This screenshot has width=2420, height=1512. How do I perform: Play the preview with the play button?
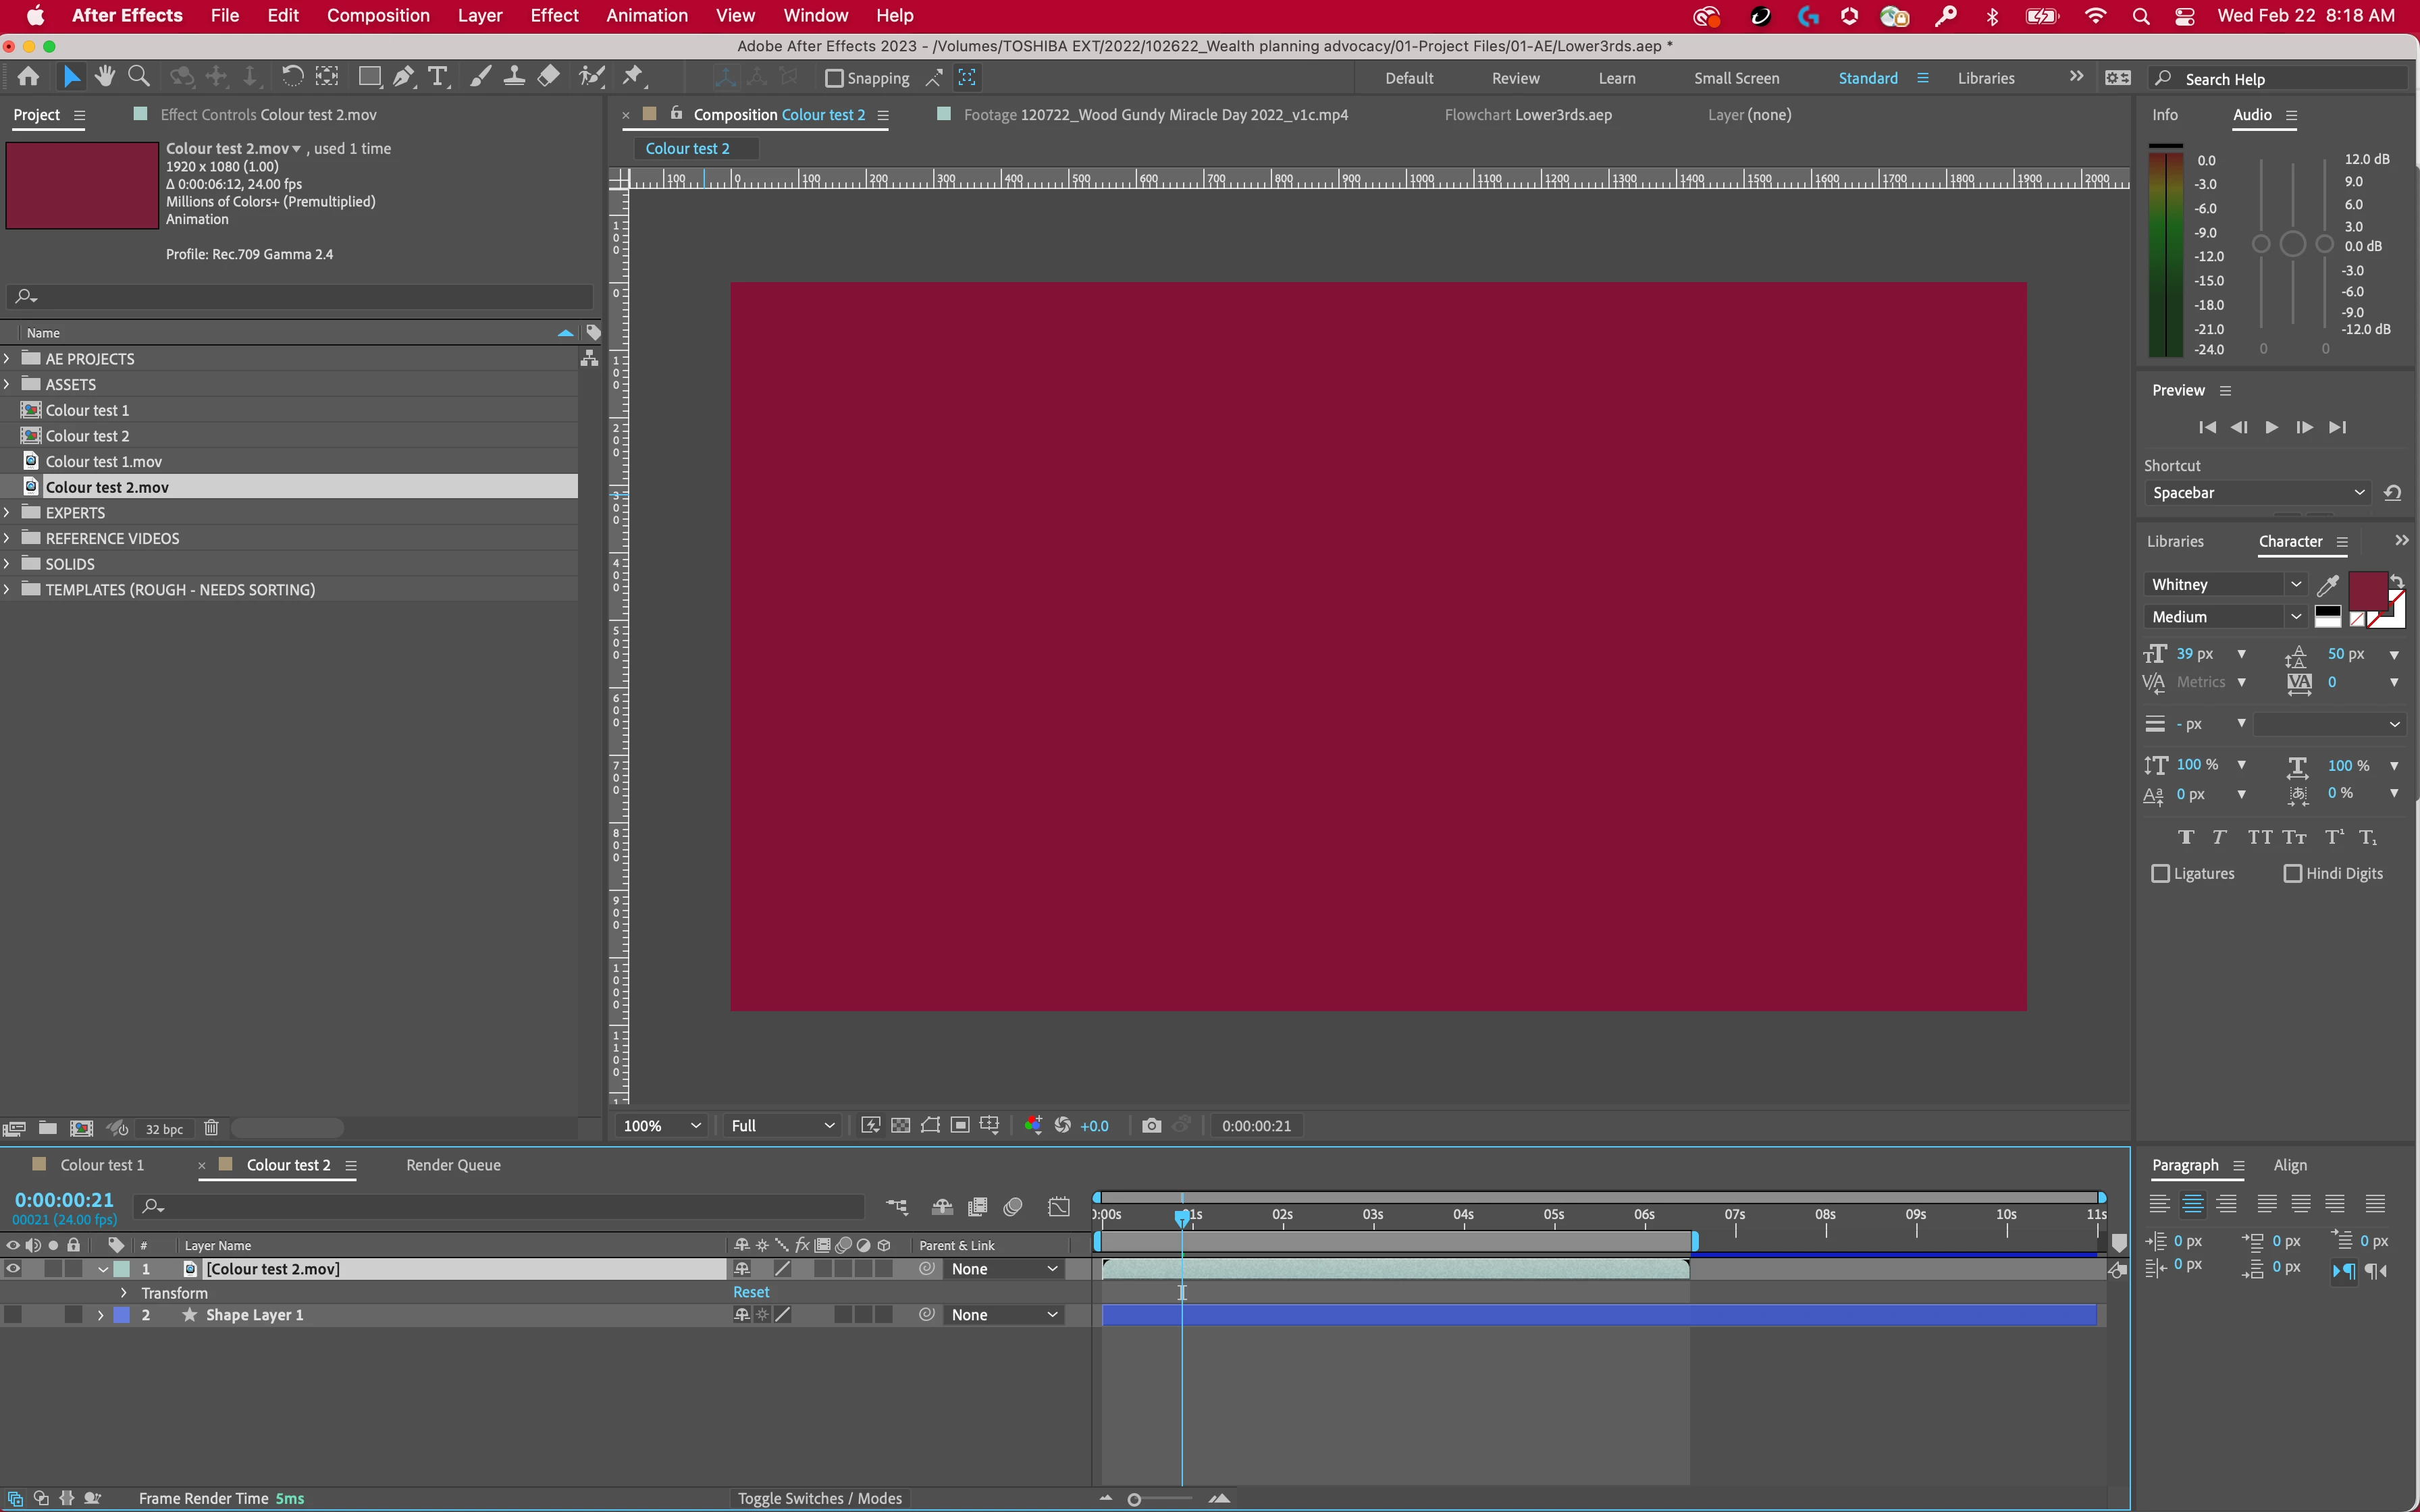point(2271,427)
